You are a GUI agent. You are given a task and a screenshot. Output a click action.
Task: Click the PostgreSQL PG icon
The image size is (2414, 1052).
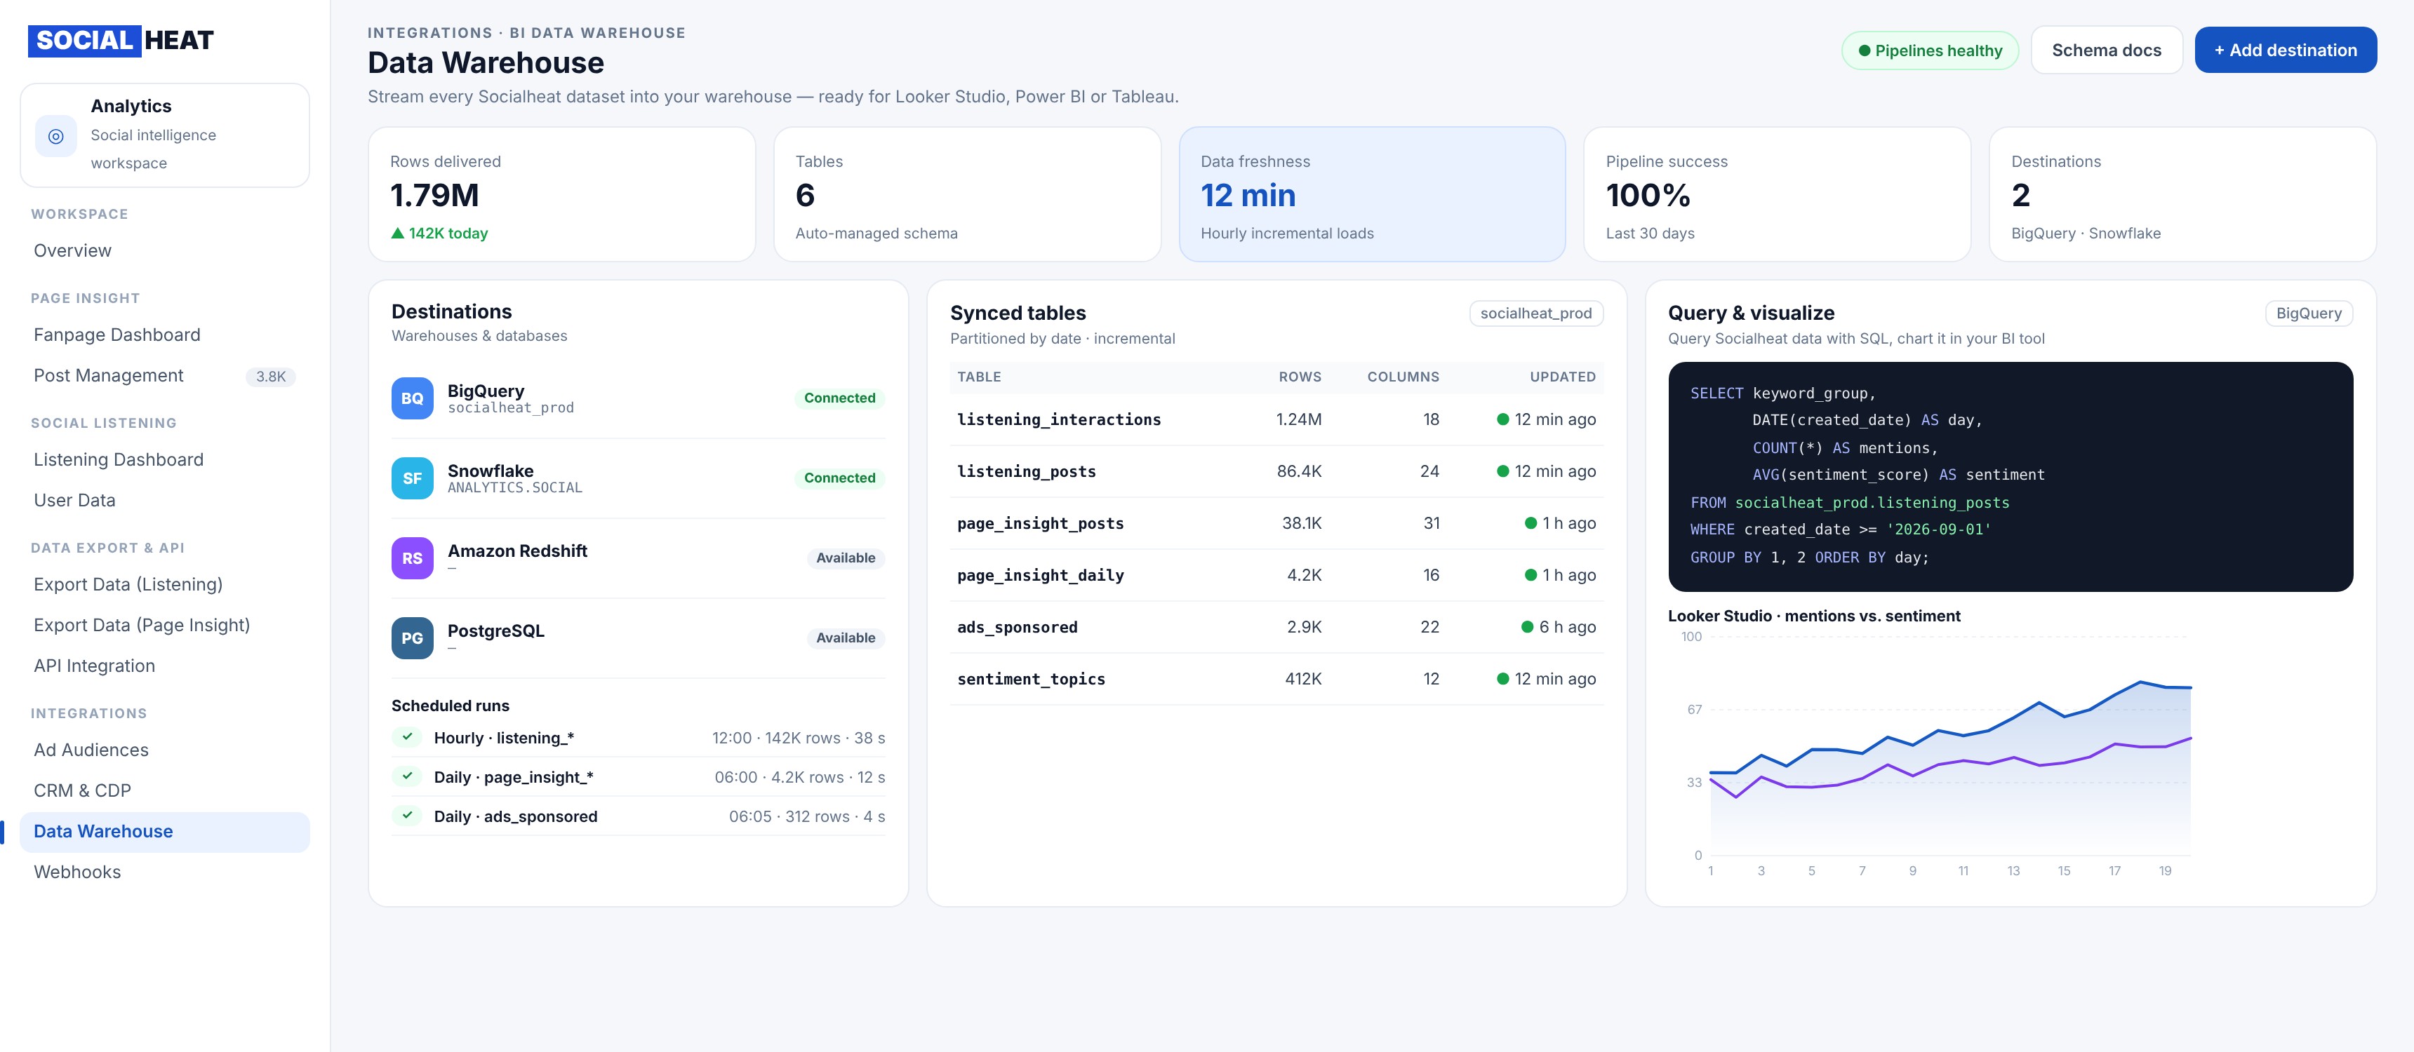pos(413,638)
